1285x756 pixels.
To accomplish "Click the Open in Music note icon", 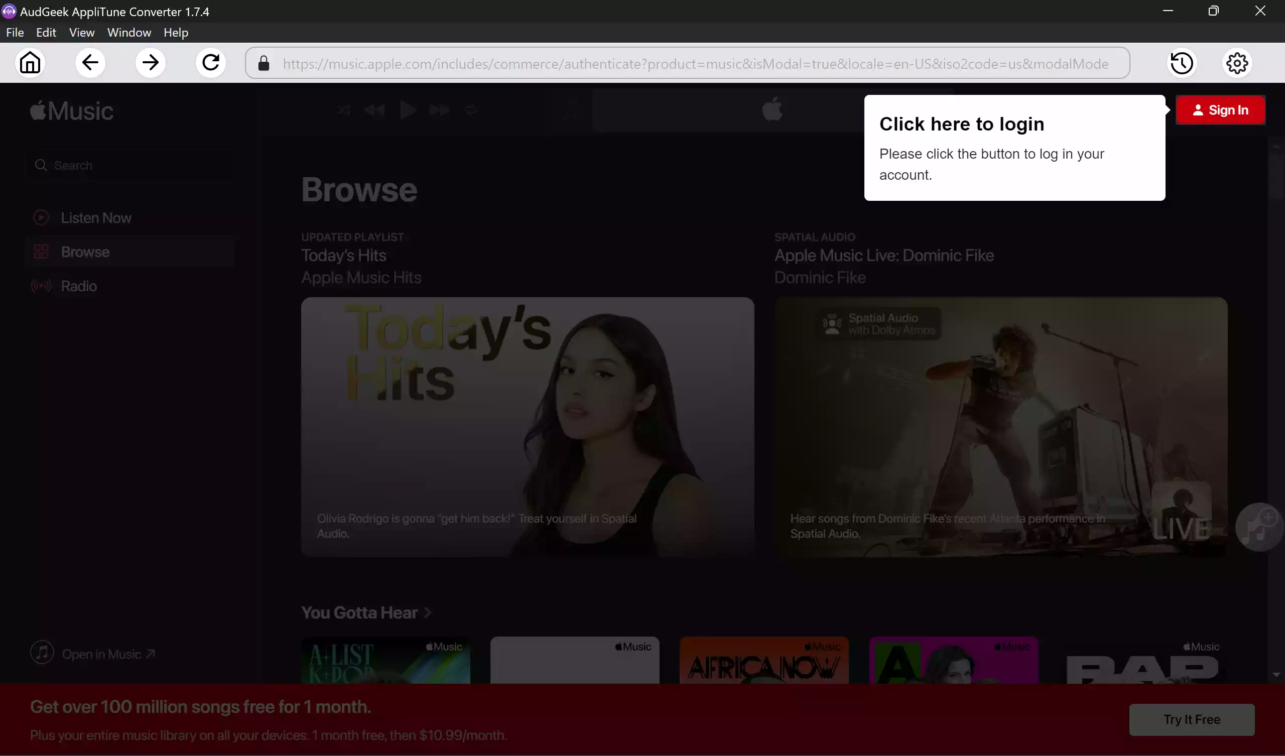I will click(42, 652).
